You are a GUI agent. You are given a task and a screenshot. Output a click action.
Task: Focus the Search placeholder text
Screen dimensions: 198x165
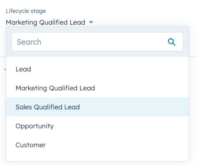[x=29, y=42]
